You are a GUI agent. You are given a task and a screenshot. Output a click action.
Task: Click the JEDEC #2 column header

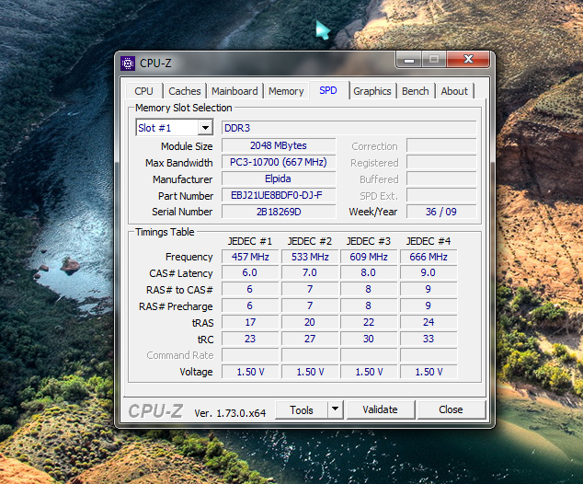(309, 241)
